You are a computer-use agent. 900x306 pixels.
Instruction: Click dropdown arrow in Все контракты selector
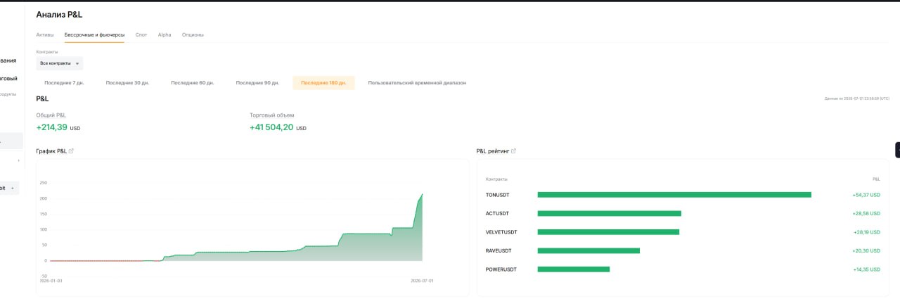tap(77, 63)
